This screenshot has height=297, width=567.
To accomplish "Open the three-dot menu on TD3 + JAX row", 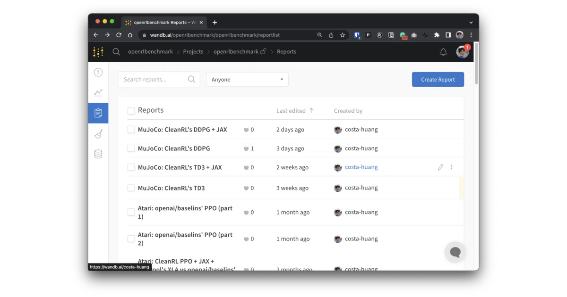I will [451, 167].
